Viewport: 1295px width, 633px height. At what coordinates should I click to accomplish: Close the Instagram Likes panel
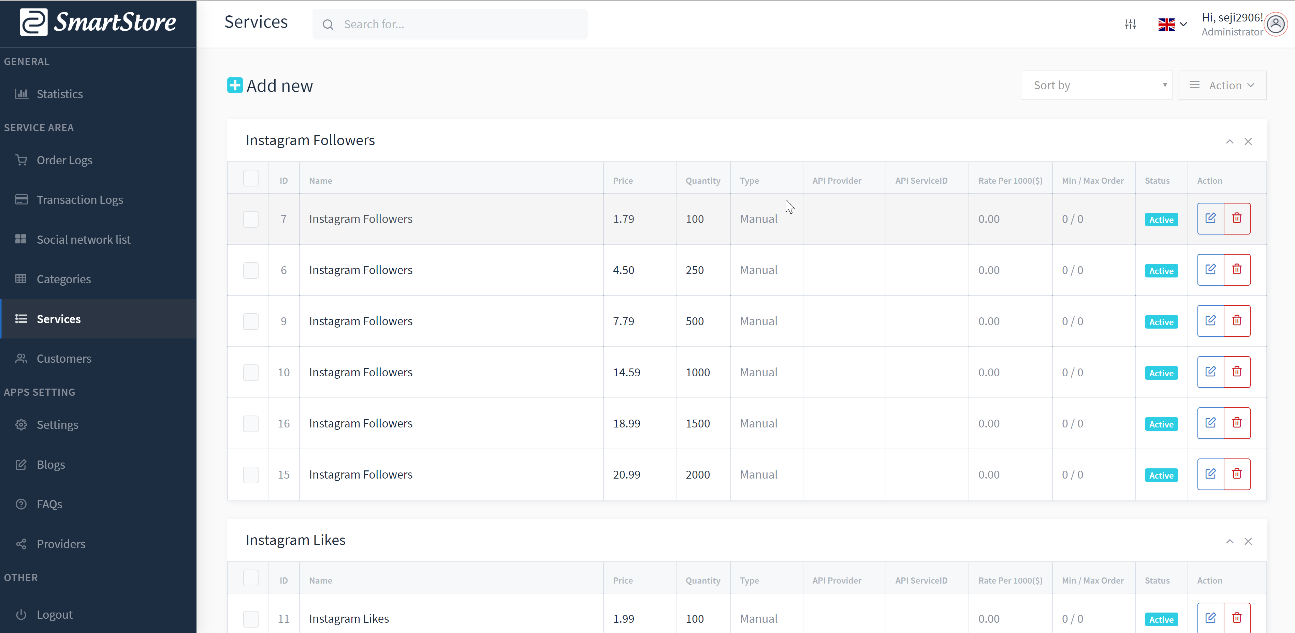tap(1248, 542)
